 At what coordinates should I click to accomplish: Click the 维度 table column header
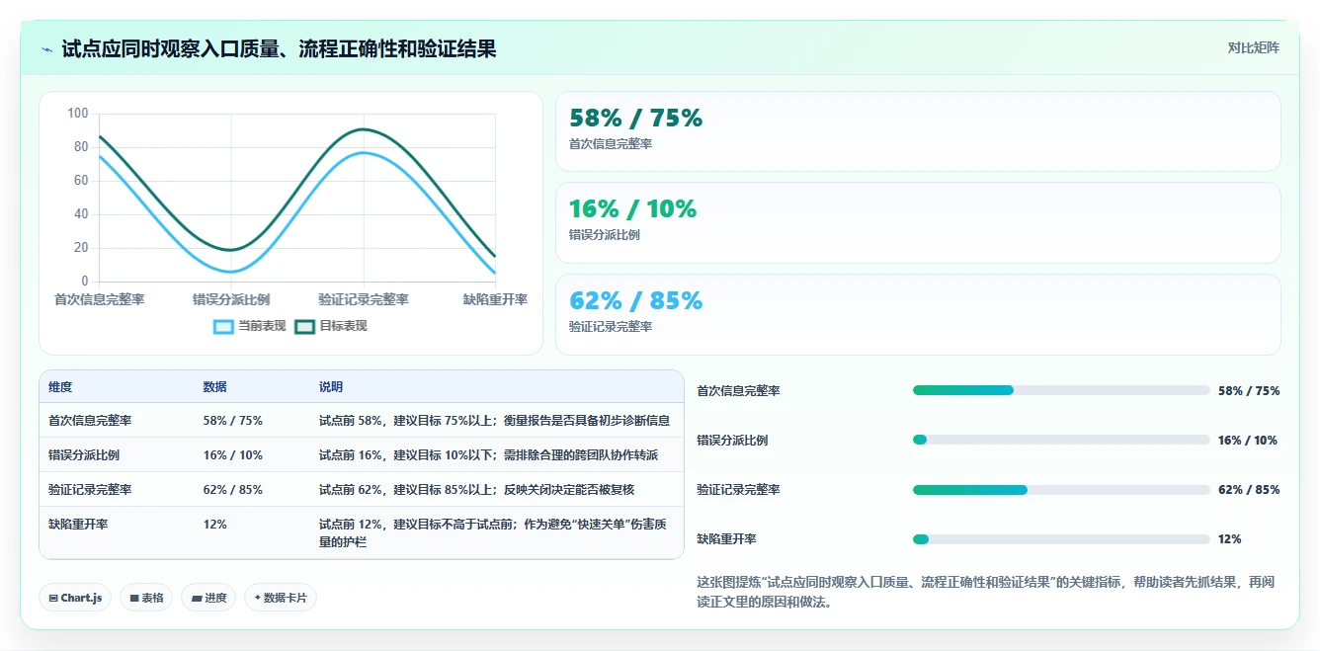click(x=60, y=387)
